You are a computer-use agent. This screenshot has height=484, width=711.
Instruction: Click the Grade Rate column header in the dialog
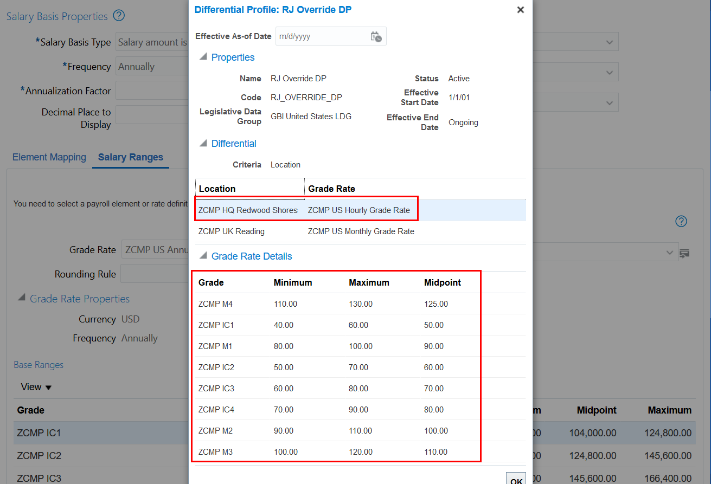[x=332, y=189]
